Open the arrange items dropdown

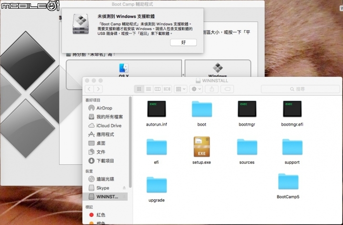pyautogui.click(x=181, y=89)
